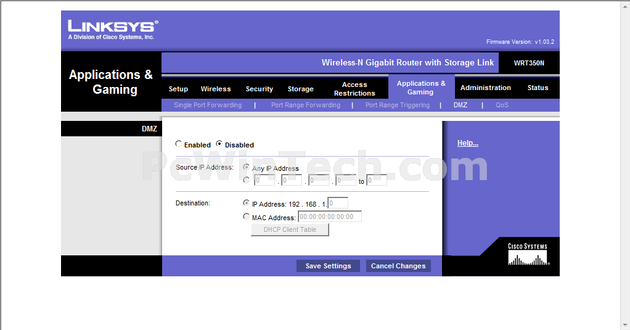
Task: Go to the Storage tab
Action: [301, 89]
